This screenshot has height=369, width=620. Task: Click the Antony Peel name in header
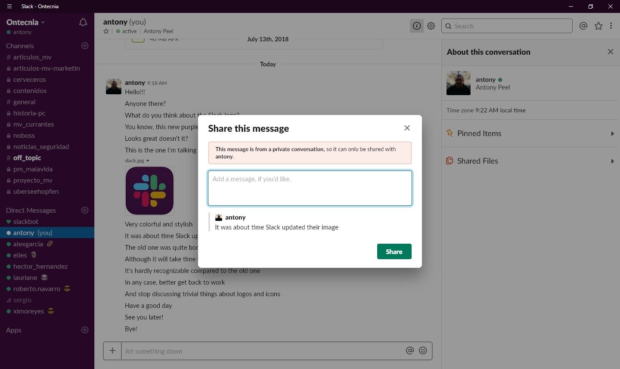click(x=158, y=31)
